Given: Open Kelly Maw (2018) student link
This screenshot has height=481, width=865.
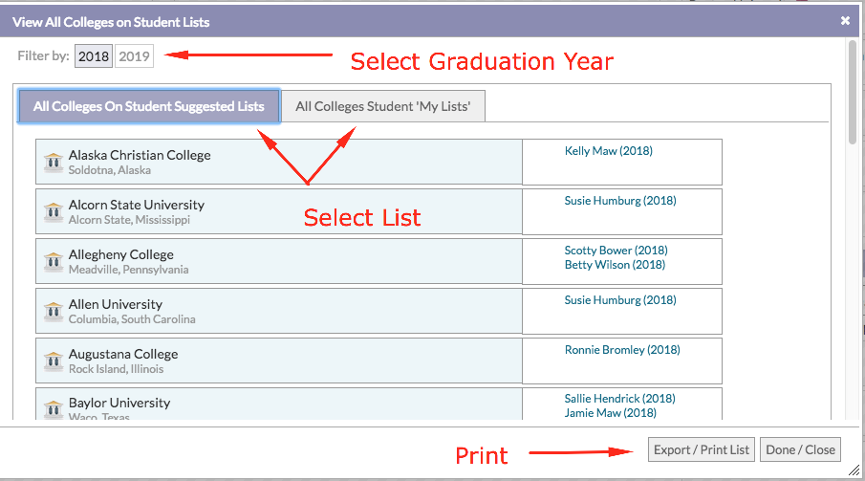Looking at the screenshot, I should click(609, 151).
